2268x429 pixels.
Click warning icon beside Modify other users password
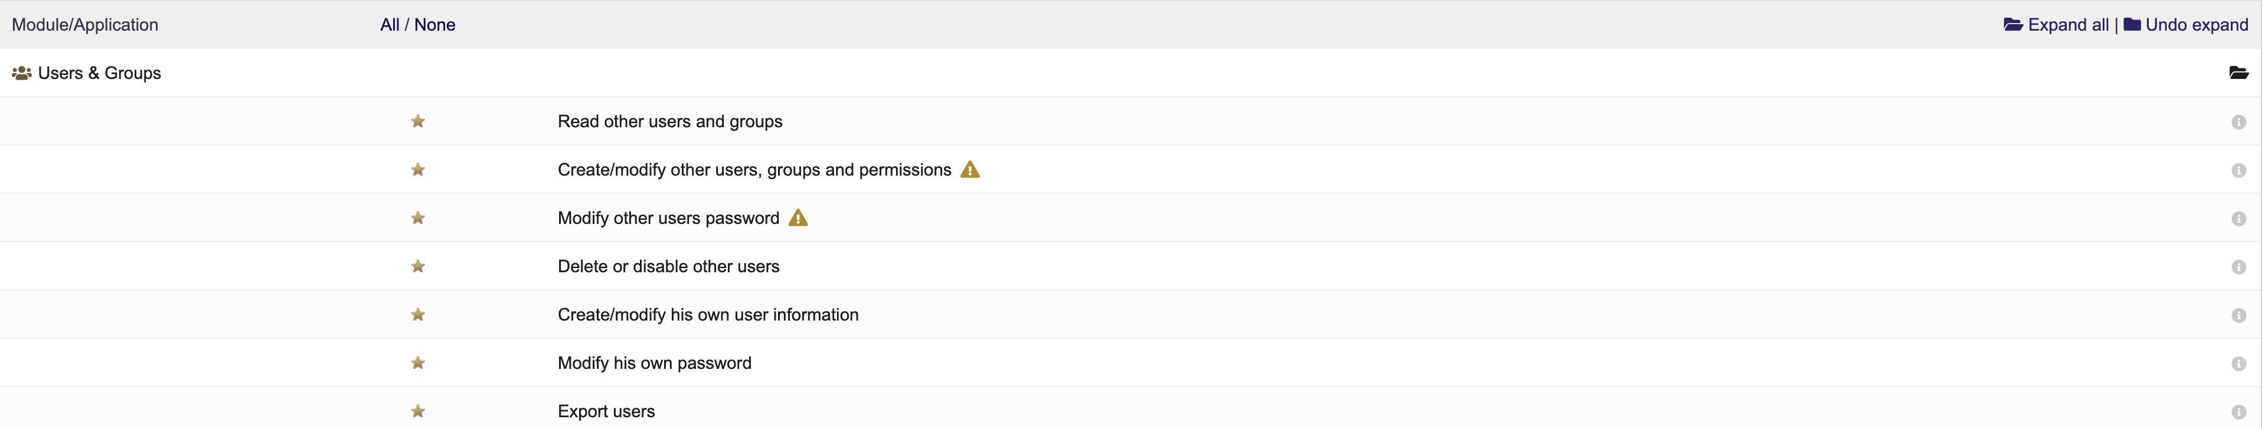click(x=798, y=218)
